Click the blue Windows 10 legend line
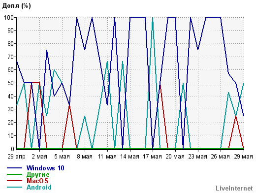Screen dimensions: 256x193 point(14,168)
